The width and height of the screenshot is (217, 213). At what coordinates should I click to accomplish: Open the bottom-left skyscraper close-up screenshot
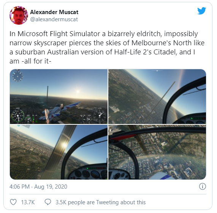coord(59,152)
